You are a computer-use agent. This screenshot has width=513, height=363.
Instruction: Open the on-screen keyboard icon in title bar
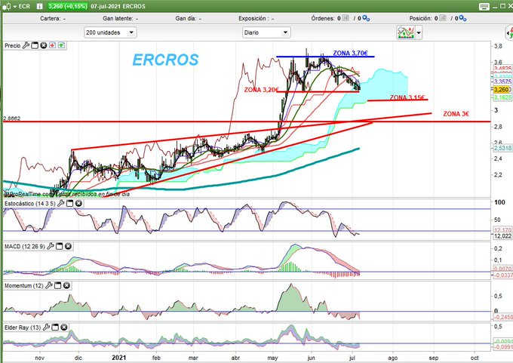click(x=484, y=6)
